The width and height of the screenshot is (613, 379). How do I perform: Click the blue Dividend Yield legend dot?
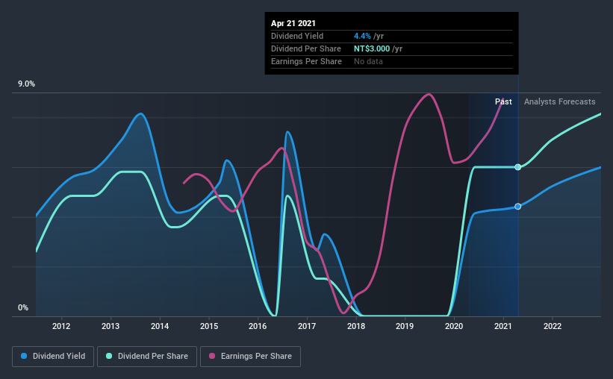[x=24, y=356]
